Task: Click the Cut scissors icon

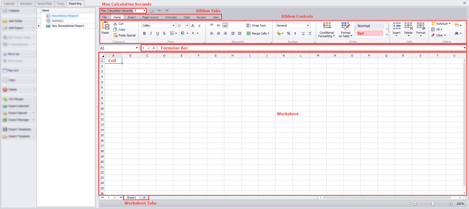Action: 115,24
